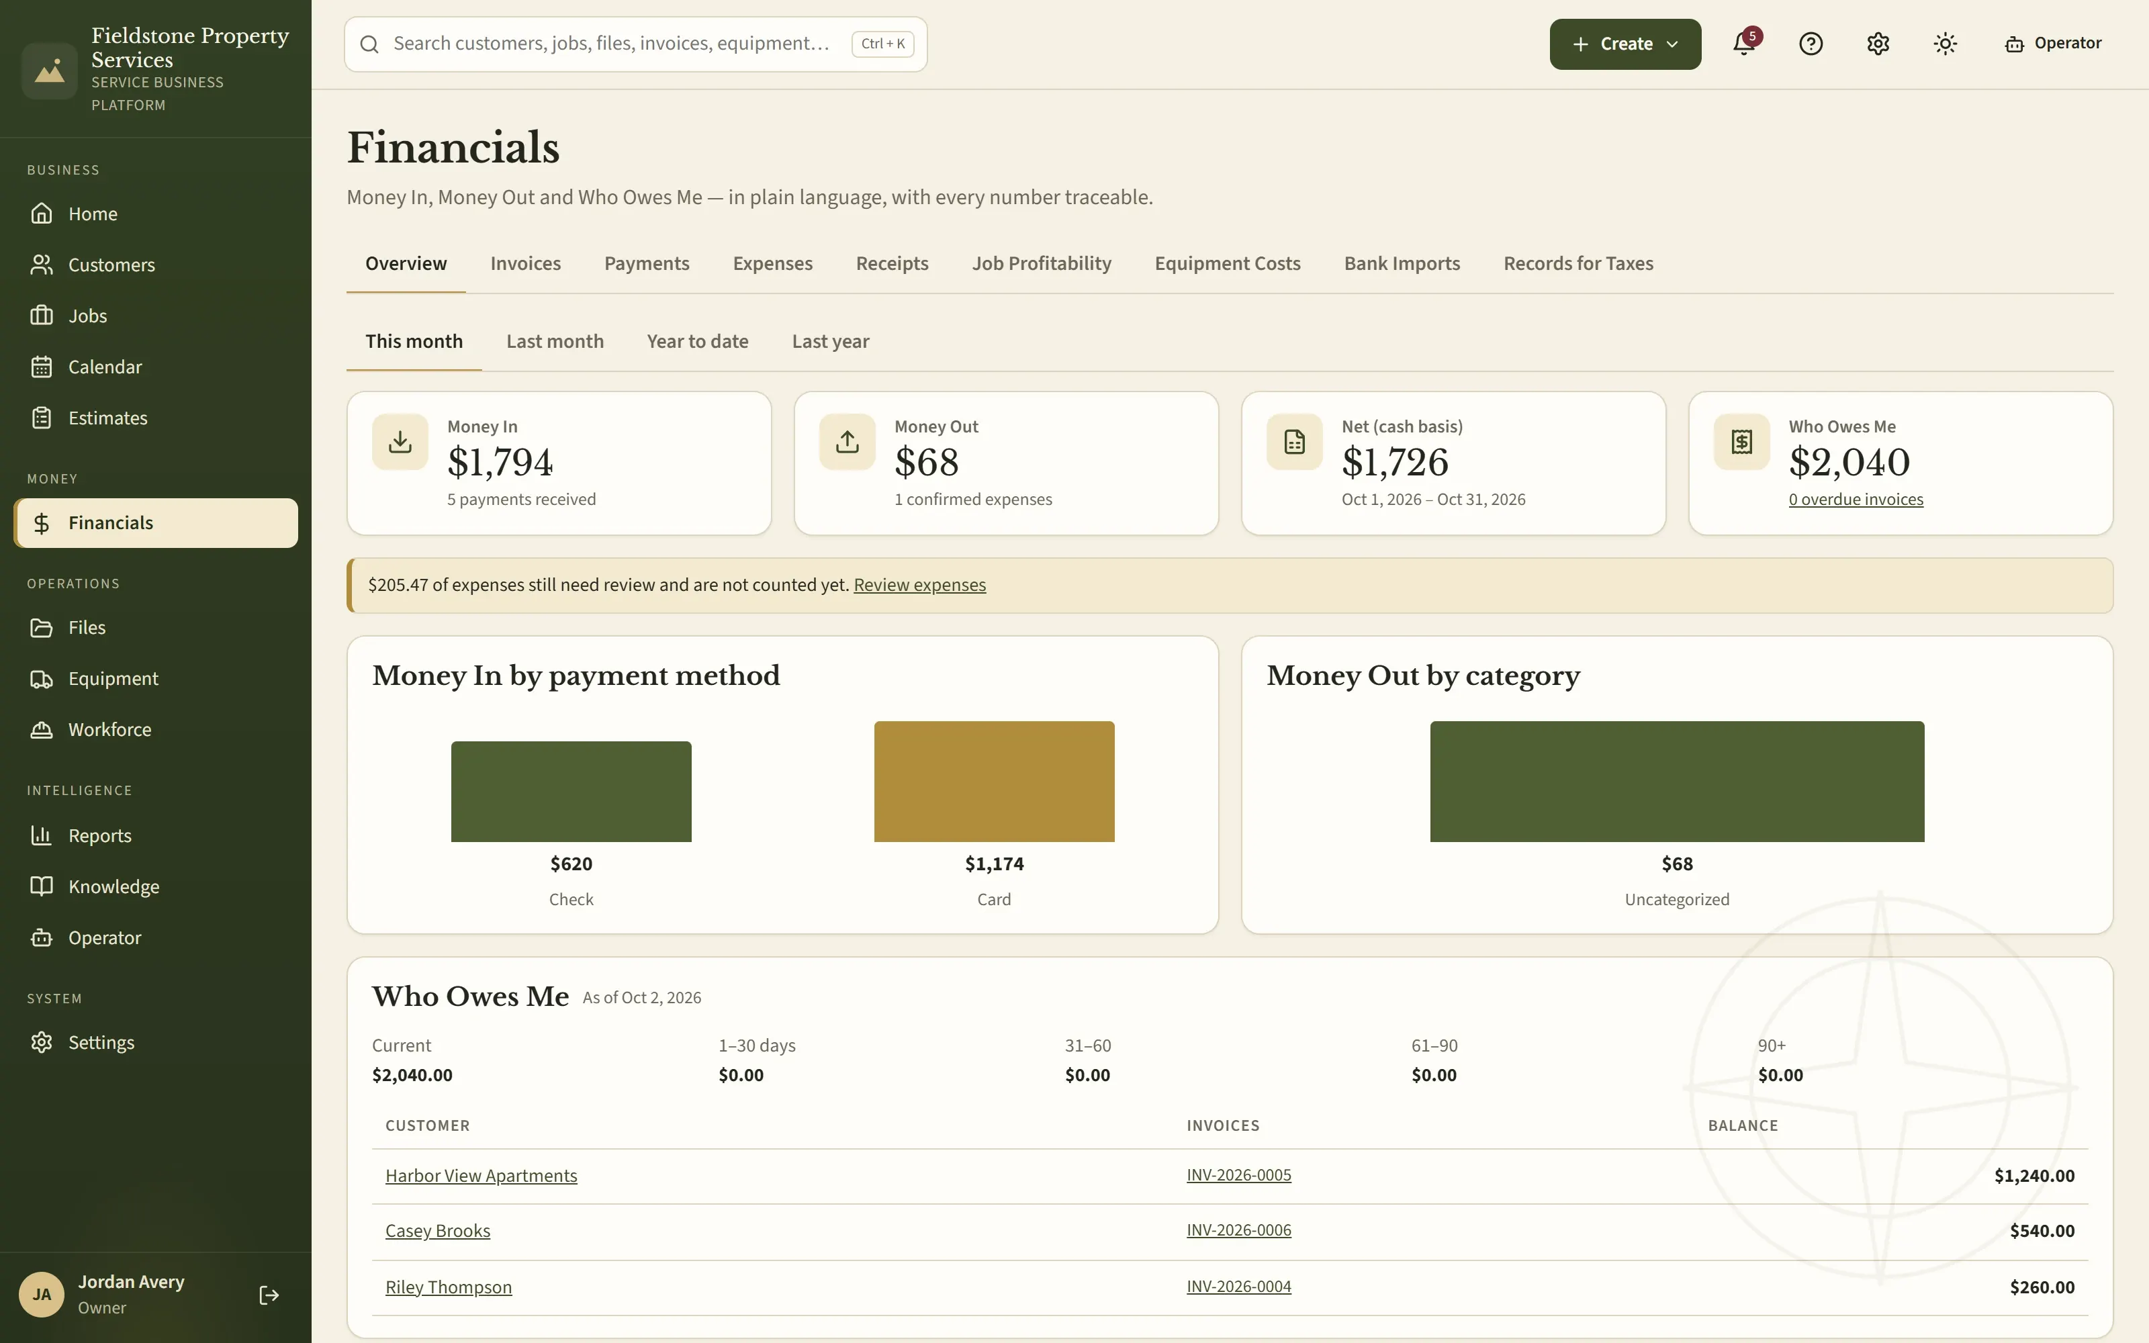Select the Year to date period
This screenshot has height=1343, width=2149.
pyautogui.click(x=697, y=342)
